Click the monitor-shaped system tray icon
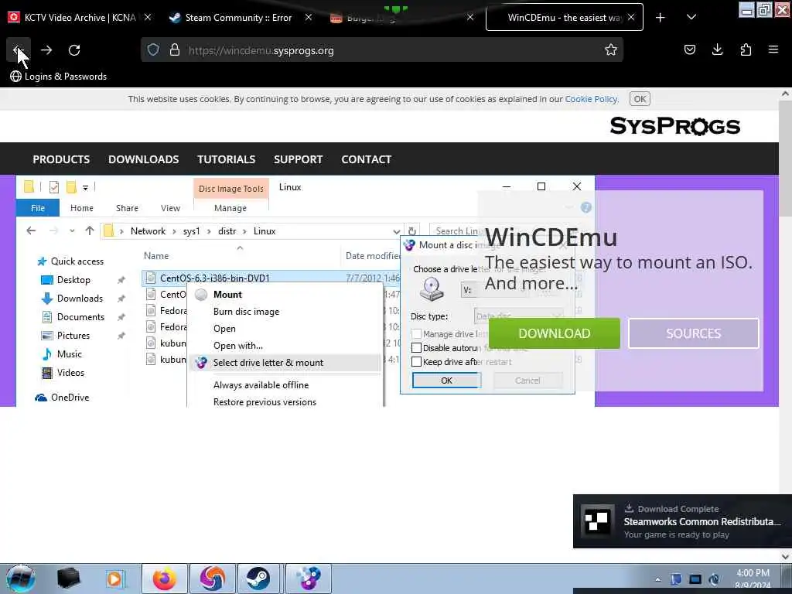 coord(695,579)
